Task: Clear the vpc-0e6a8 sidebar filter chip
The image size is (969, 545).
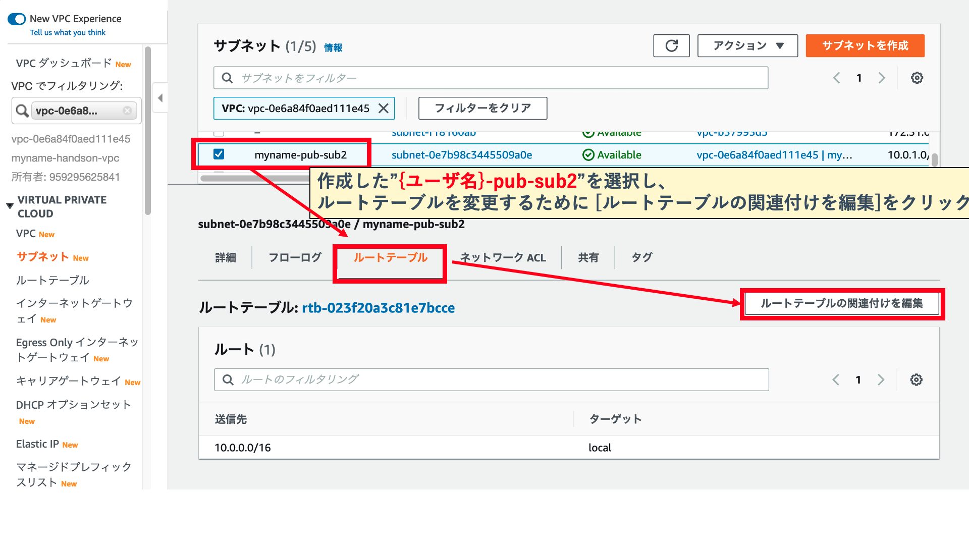Action: tap(127, 111)
